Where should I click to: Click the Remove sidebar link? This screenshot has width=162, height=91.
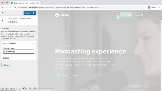(6, 58)
